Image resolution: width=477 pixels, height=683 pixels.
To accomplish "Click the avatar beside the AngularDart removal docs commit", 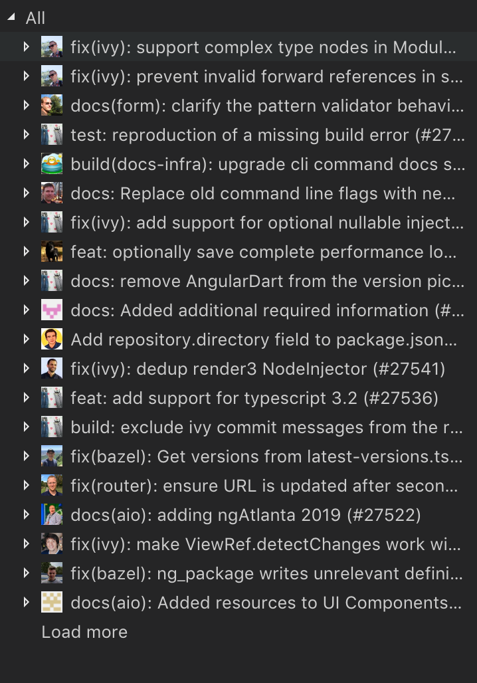I will click(x=52, y=281).
